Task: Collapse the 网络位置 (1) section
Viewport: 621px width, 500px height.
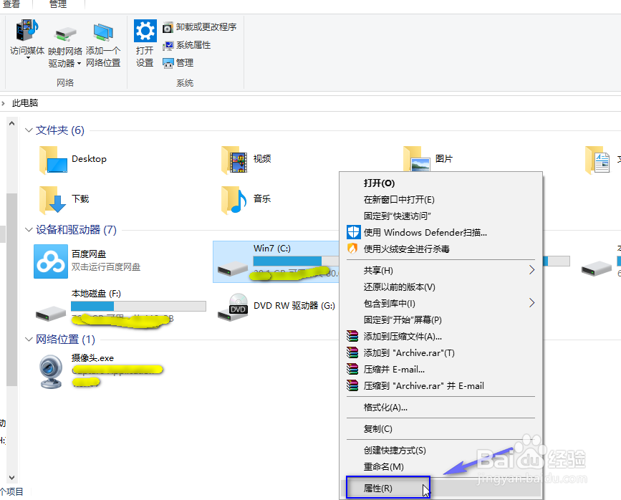Action: pos(27,340)
